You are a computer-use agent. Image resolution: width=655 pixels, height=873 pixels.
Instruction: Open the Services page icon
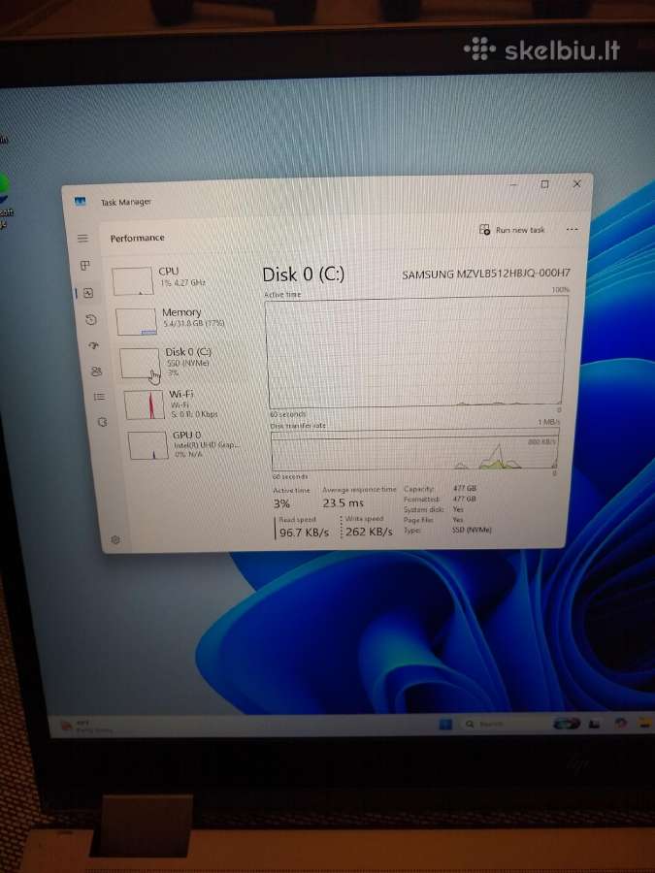click(102, 422)
